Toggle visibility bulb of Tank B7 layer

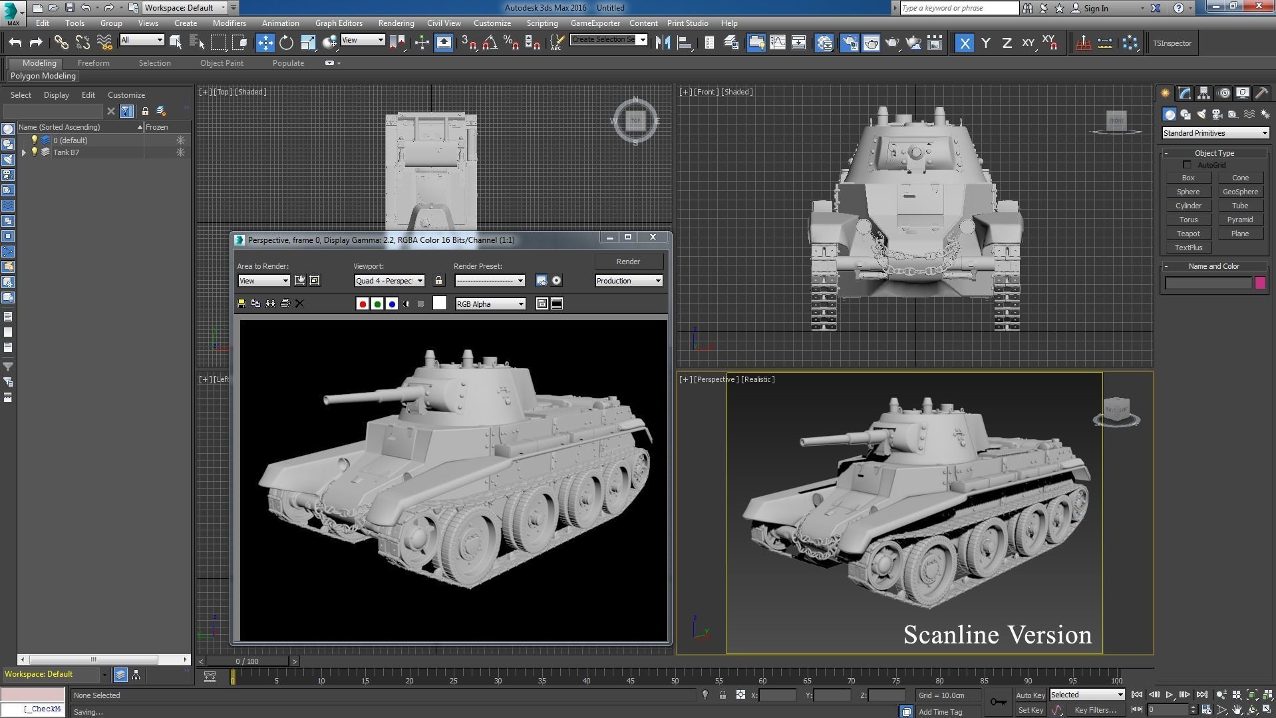35,152
